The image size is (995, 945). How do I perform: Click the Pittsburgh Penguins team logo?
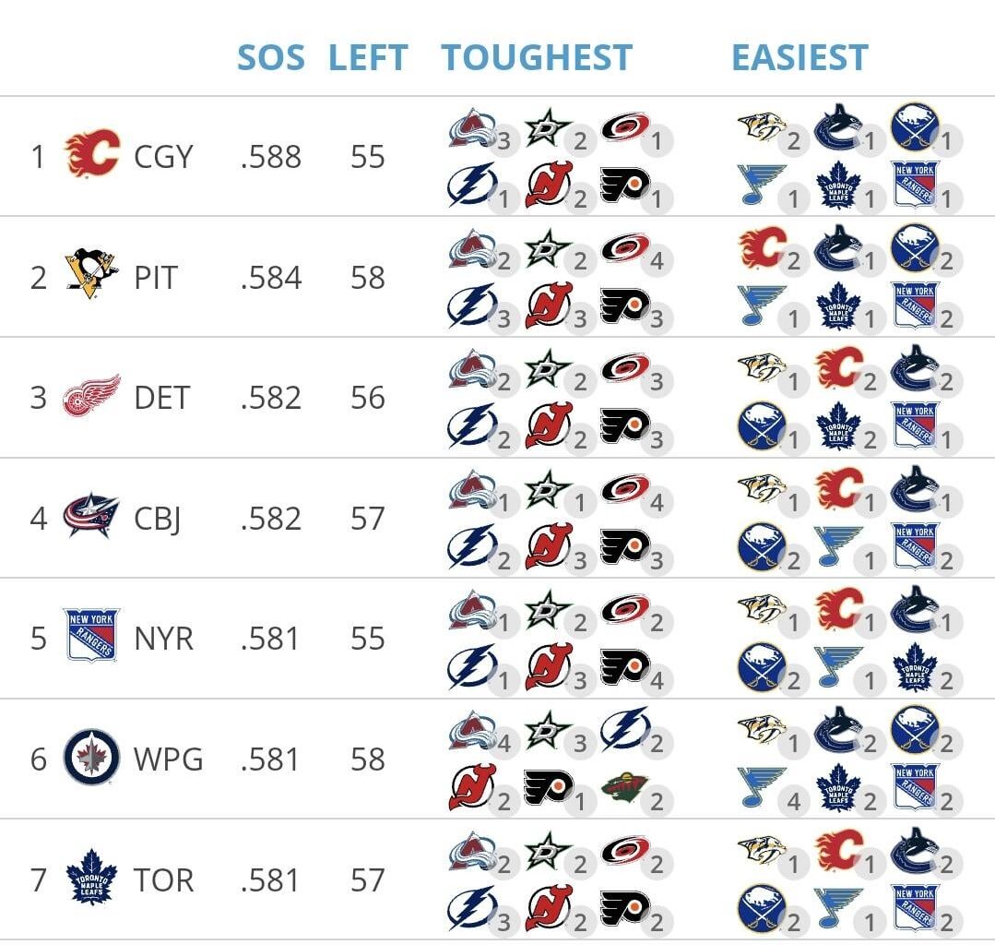pyautogui.click(x=92, y=276)
